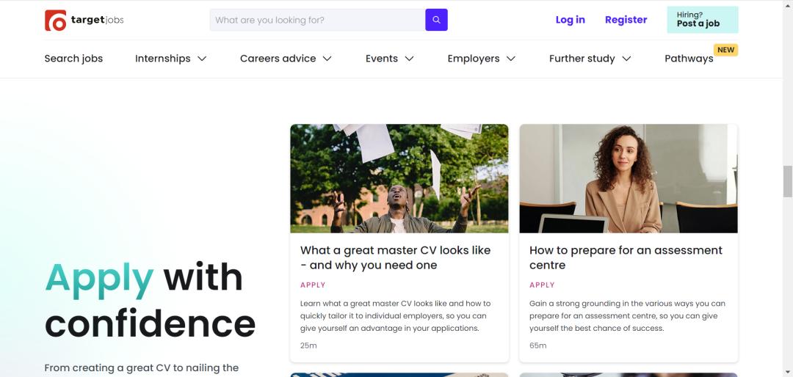Click the Hiring? Post a job button
The width and height of the screenshot is (793, 377).
(x=703, y=20)
